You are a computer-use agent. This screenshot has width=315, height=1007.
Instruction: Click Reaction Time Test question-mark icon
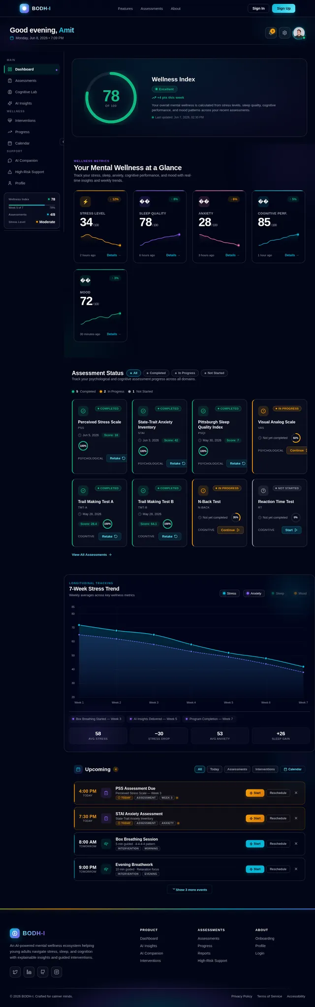coord(263,490)
